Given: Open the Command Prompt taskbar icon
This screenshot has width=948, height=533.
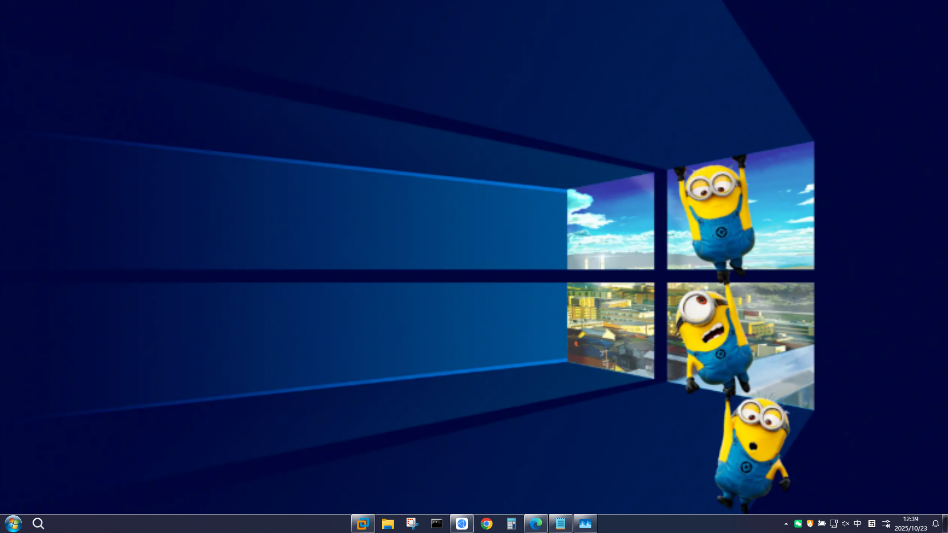Looking at the screenshot, I should (x=437, y=524).
